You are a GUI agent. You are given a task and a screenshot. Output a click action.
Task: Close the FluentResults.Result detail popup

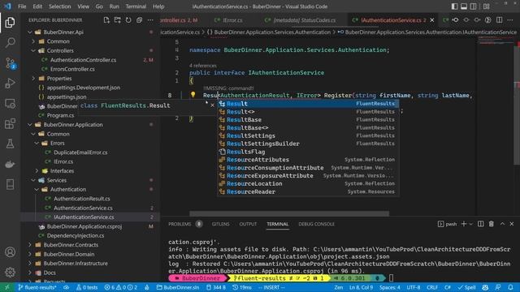(212, 105)
